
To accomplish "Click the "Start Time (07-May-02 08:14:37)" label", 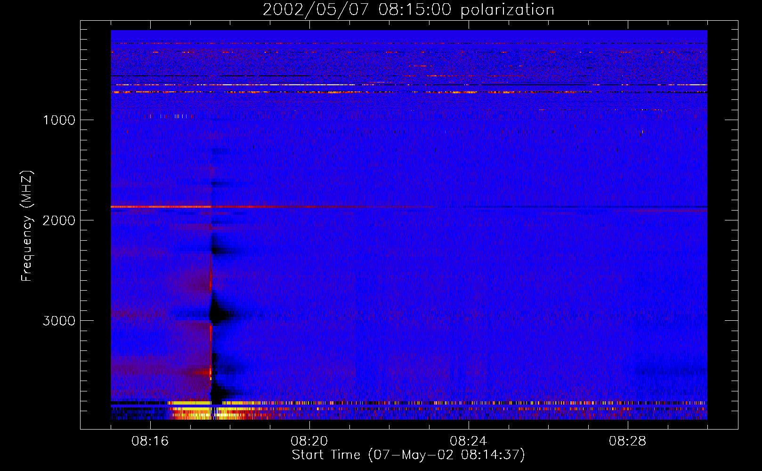I will (408, 455).
